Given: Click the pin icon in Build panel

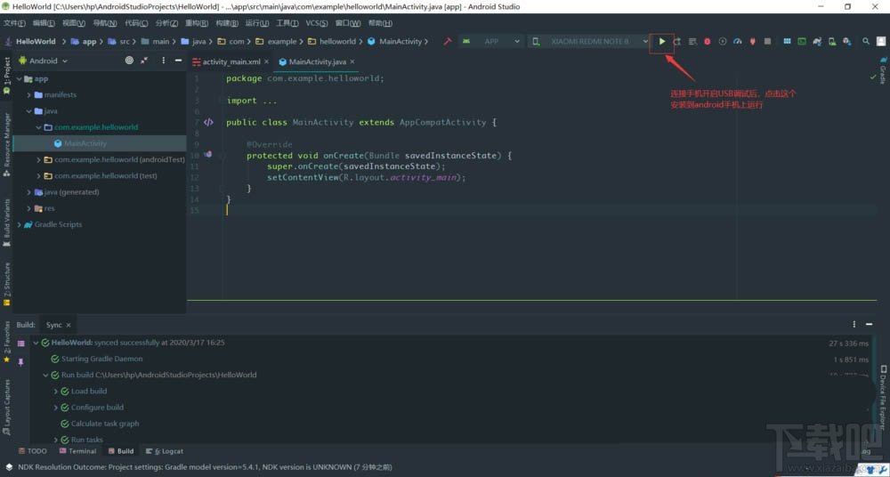Looking at the screenshot, I should point(21,362).
